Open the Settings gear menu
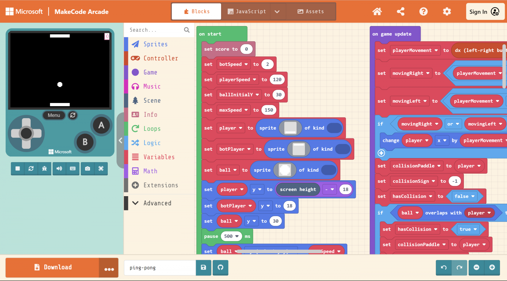Viewport: 507px width, 281px height. point(447,12)
